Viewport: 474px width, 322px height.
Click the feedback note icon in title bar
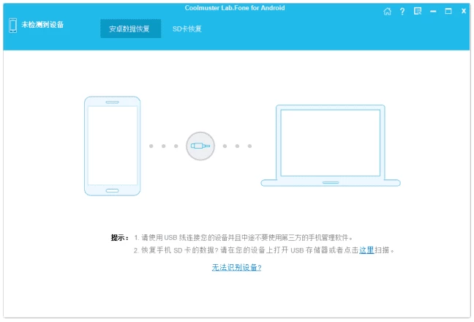pyautogui.click(x=418, y=12)
